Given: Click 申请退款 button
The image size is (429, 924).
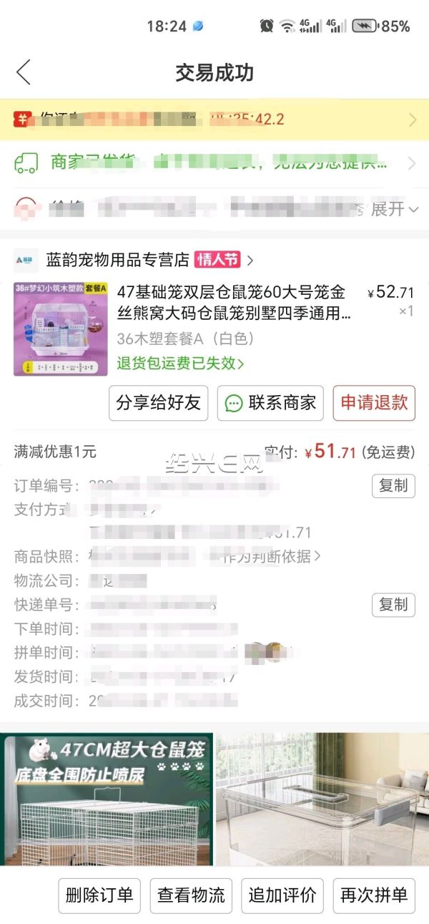Looking at the screenshot, I should coord(374,402).
